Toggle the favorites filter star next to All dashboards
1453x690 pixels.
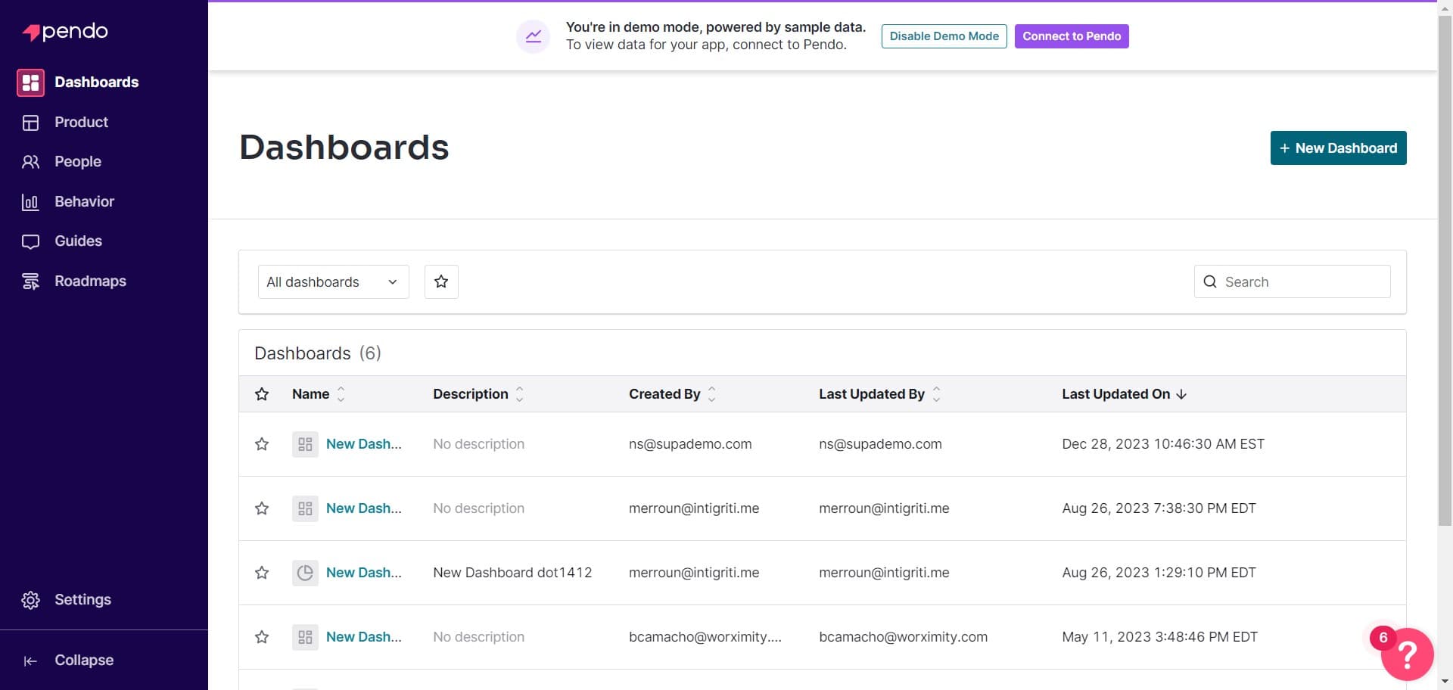pyautogui.click(x=440, y=281)
